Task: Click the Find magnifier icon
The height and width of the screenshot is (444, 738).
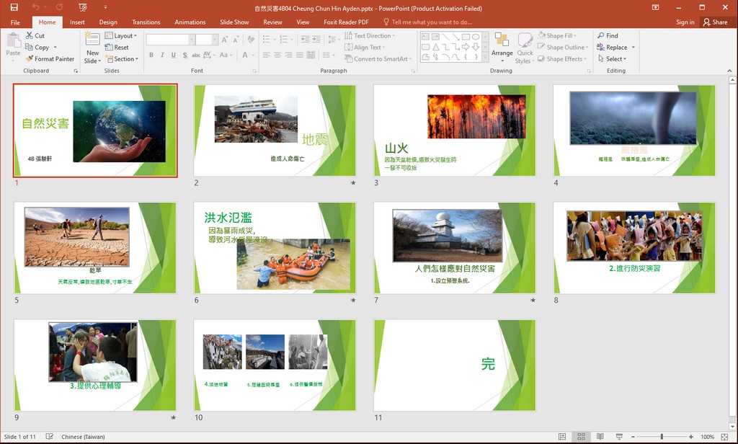Action: point(601,35)
